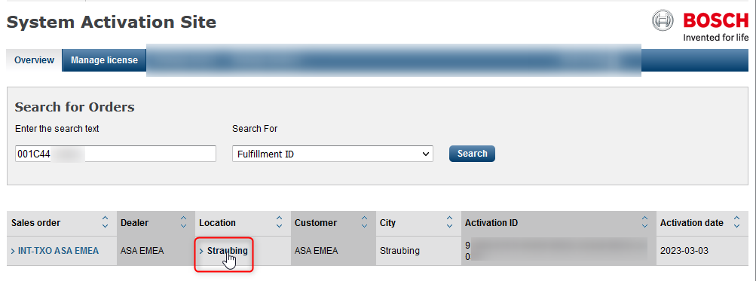
Task: Expand the INT-TXO ASA EMEA sales order
Action: (x=13, y=251)
